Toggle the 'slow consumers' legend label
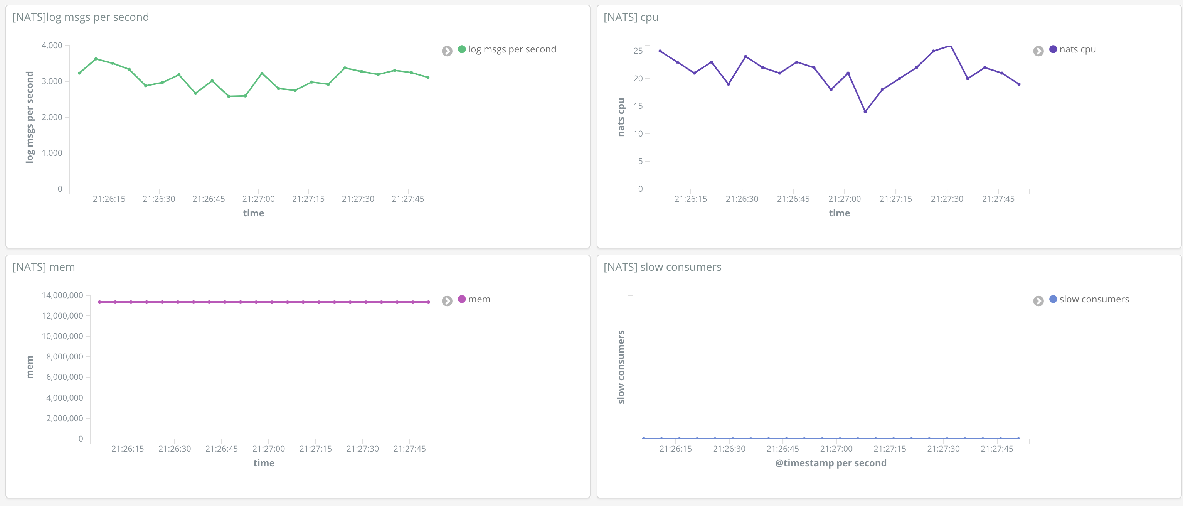This screenshot has width=1183, height=506. [1094, 299]
